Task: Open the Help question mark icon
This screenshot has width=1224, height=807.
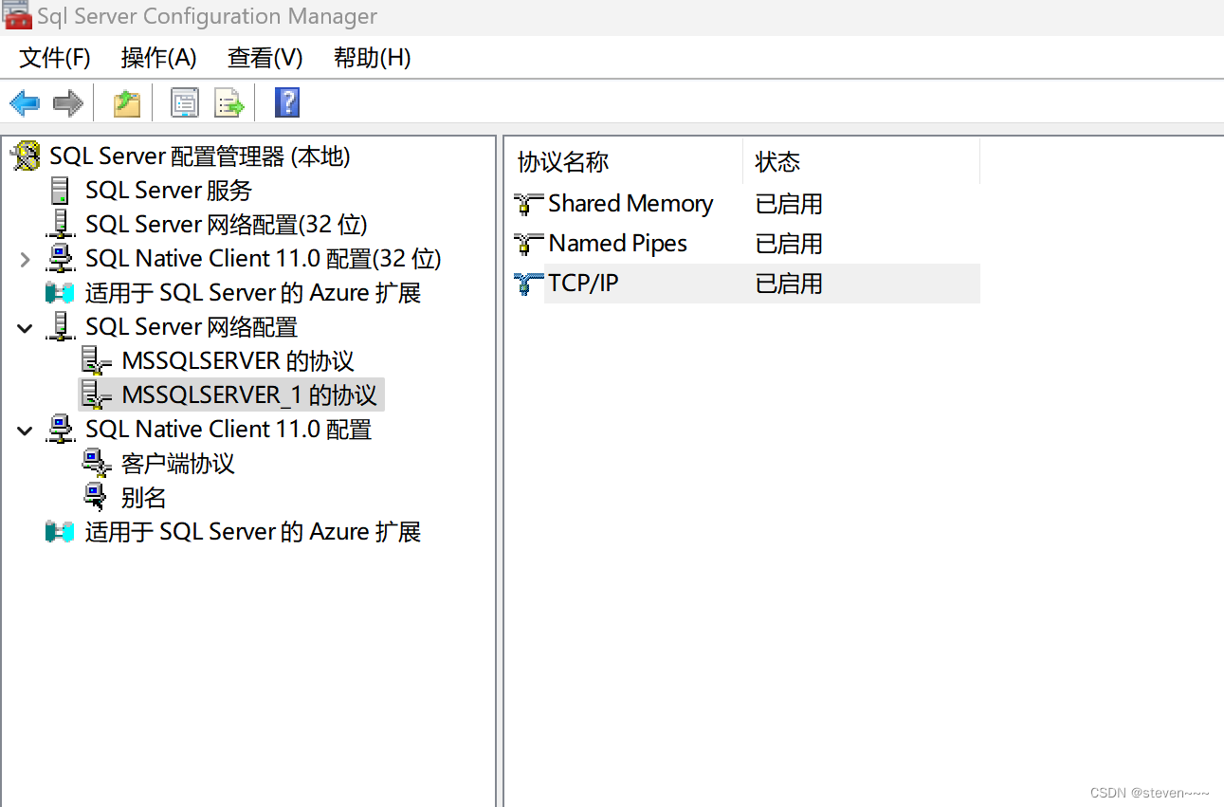Action: 287,102
